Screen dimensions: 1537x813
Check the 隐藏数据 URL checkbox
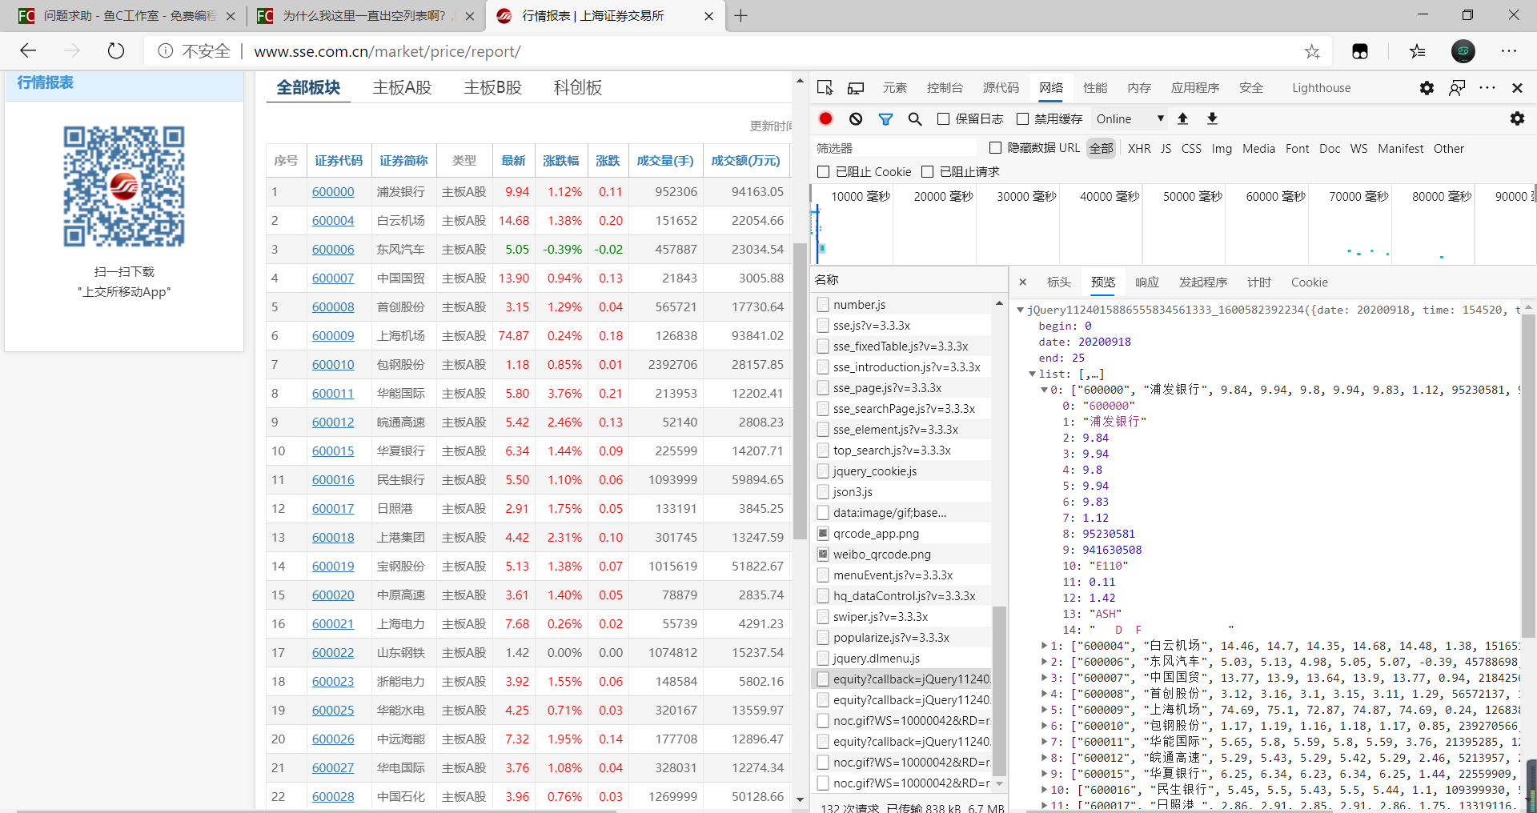[996, 148]
